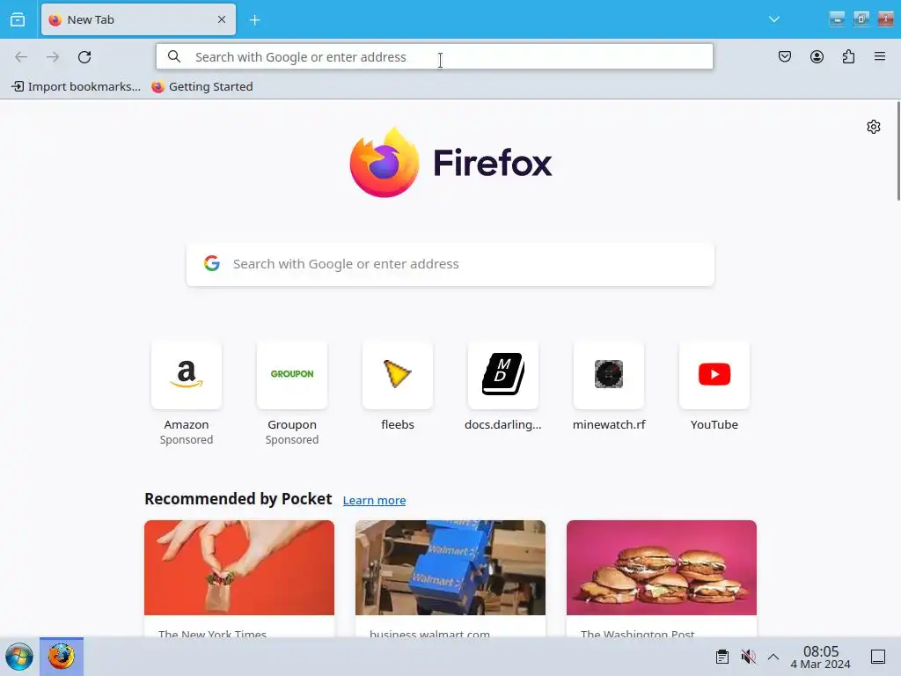Viewport: 901px width, 676px height.
Task: Go back one page
Action: click(21, 57)
